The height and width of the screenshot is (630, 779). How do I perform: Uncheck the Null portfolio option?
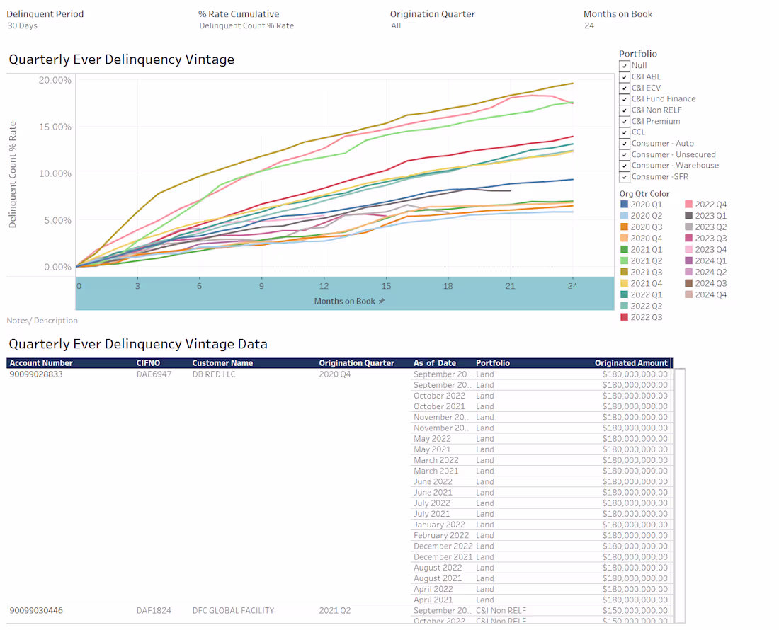[624, 65]
